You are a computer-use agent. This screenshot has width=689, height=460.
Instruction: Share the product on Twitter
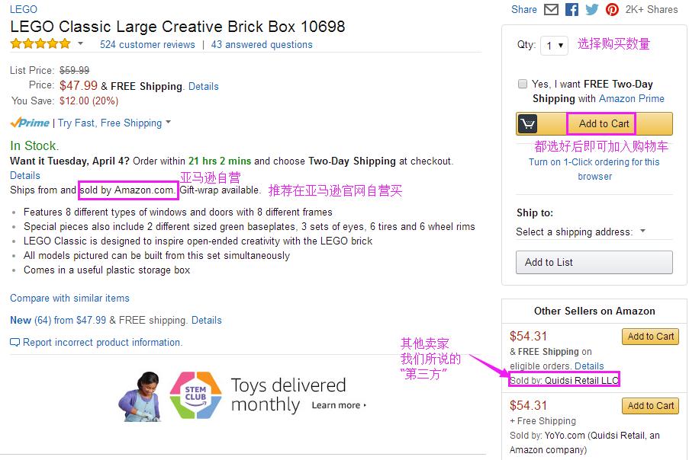591,10
